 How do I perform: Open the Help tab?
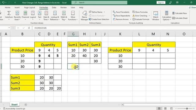click(x=81, y=7)
